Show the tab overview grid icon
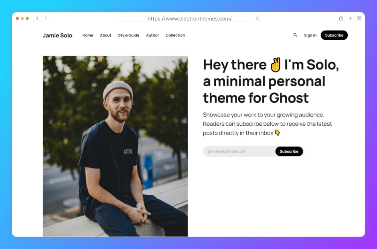Viewport: 377px width, 249px height. (x=359, y=18)
